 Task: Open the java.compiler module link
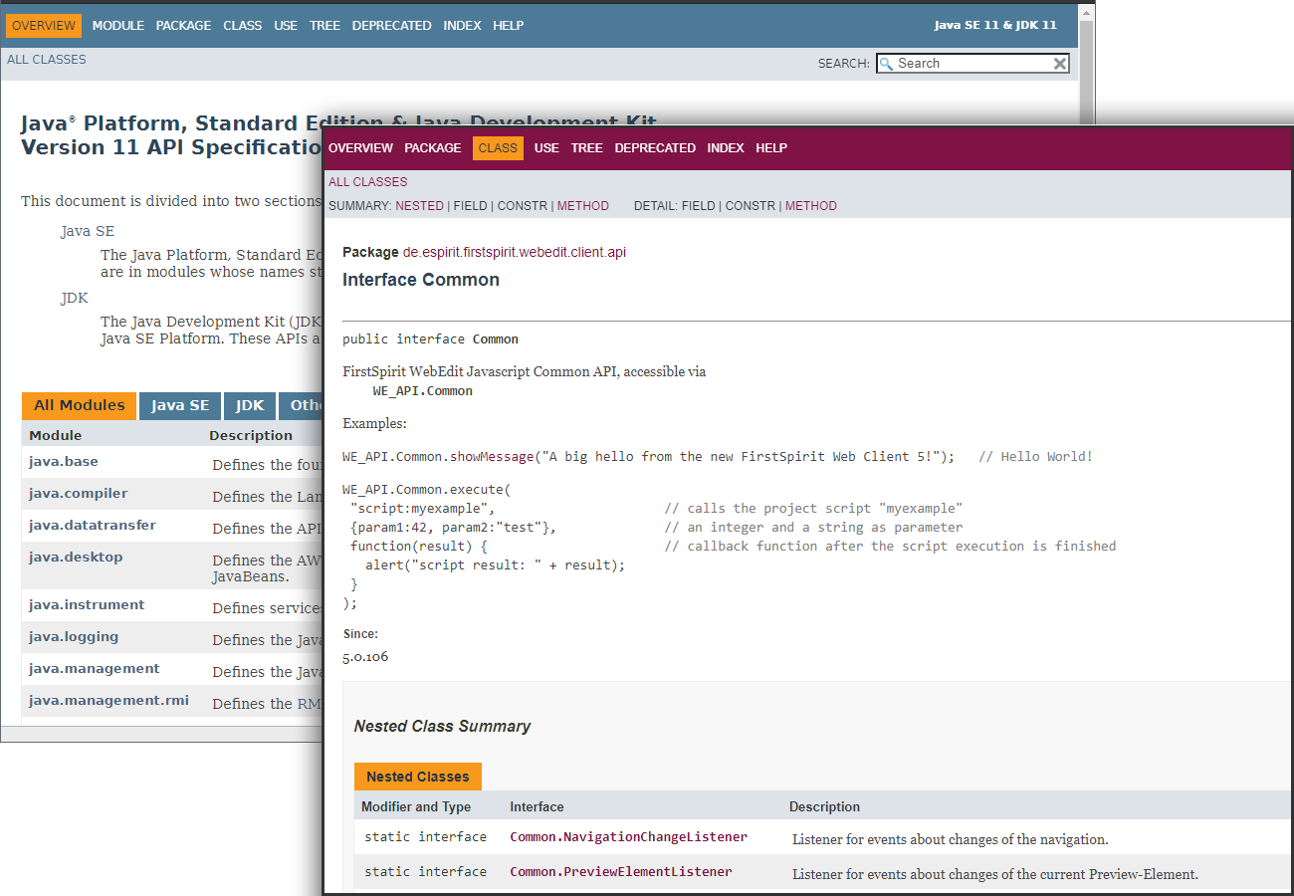[79, 494]
